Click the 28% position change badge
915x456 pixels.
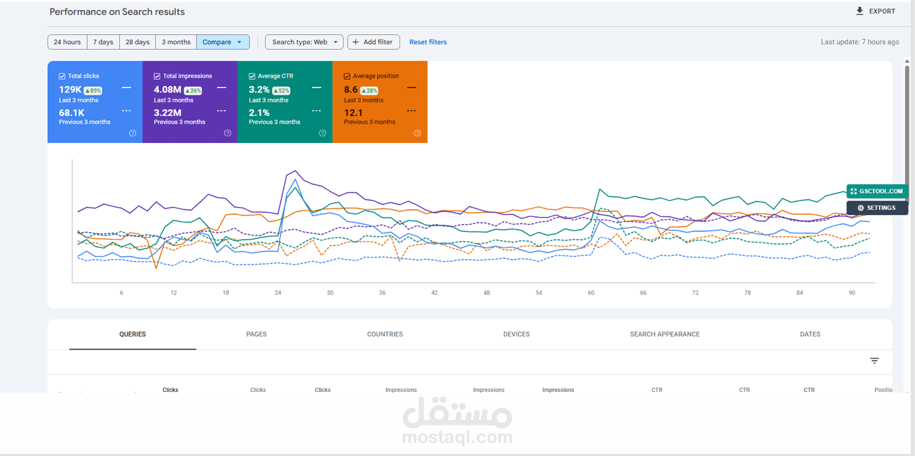(370, 90)
